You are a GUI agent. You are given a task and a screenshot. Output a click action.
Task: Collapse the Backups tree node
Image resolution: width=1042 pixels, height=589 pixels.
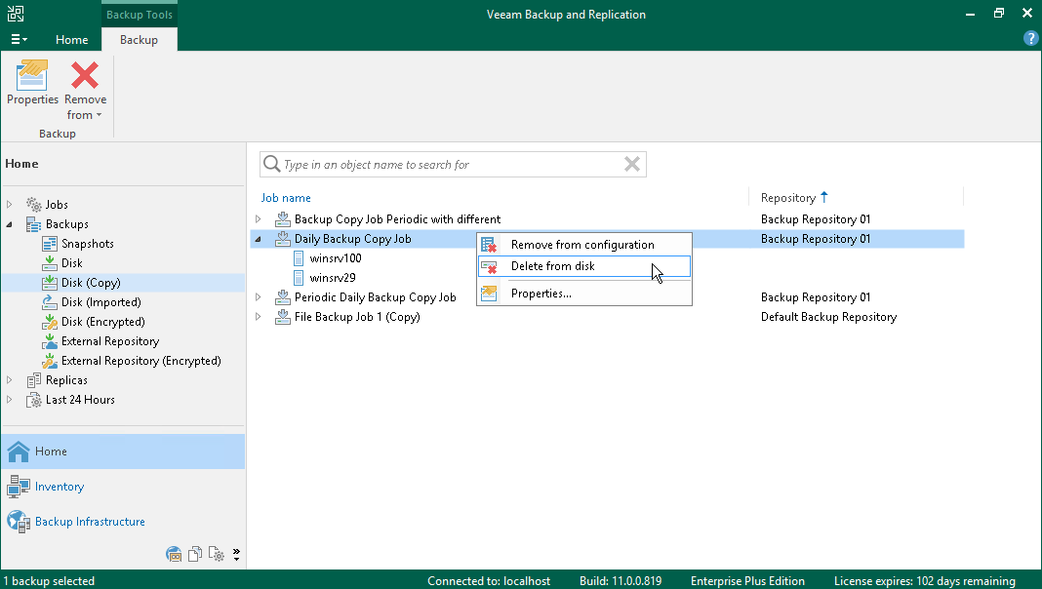pyautogui.click(x=11, y=224)
